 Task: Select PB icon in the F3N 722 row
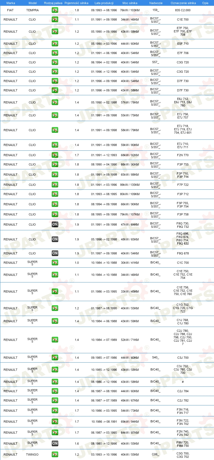55,422
